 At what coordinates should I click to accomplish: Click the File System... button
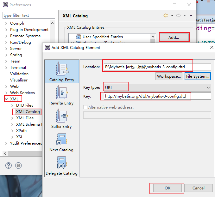pyautogui.click(x=198, y=76)
